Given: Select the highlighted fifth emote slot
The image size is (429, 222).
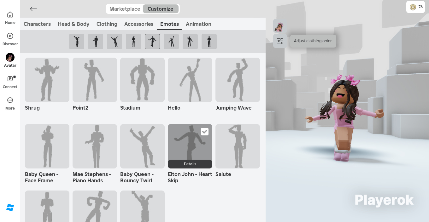Looking at the screenshot, I should pyautogui.click(x=152, y=42).
